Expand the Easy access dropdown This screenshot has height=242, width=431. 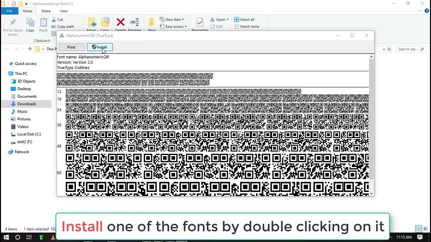coord(173,27)
